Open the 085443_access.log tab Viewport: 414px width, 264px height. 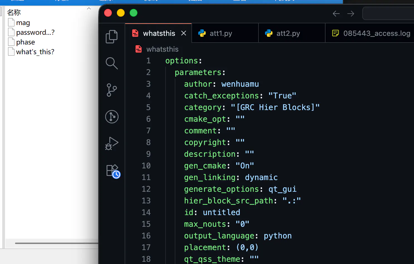(376, 33)
